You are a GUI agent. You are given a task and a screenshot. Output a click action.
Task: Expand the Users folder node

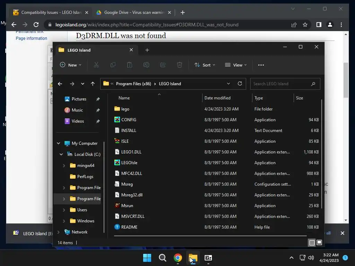(64, 210)
